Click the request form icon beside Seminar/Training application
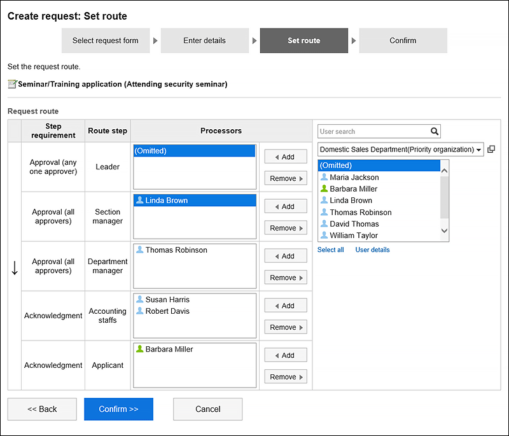The width and height of the screenshot is (509, 436). pos(12,84)
